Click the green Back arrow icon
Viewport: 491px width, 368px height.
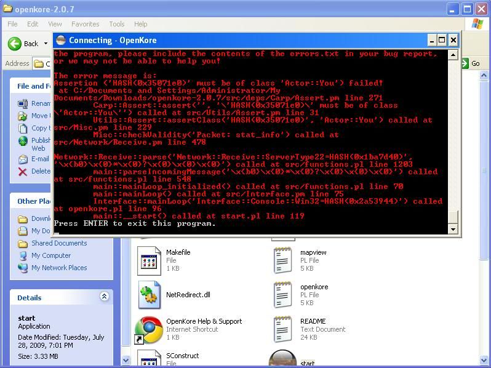point(14,44)
